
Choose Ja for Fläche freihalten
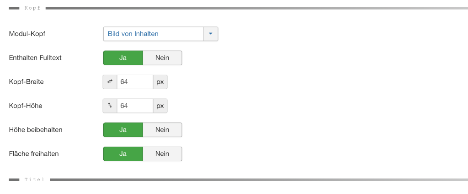tap(123, 154)
